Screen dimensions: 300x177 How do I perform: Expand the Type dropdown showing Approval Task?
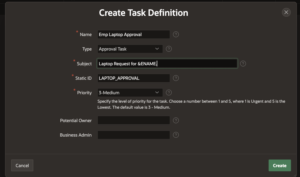[x=130, y=49]
